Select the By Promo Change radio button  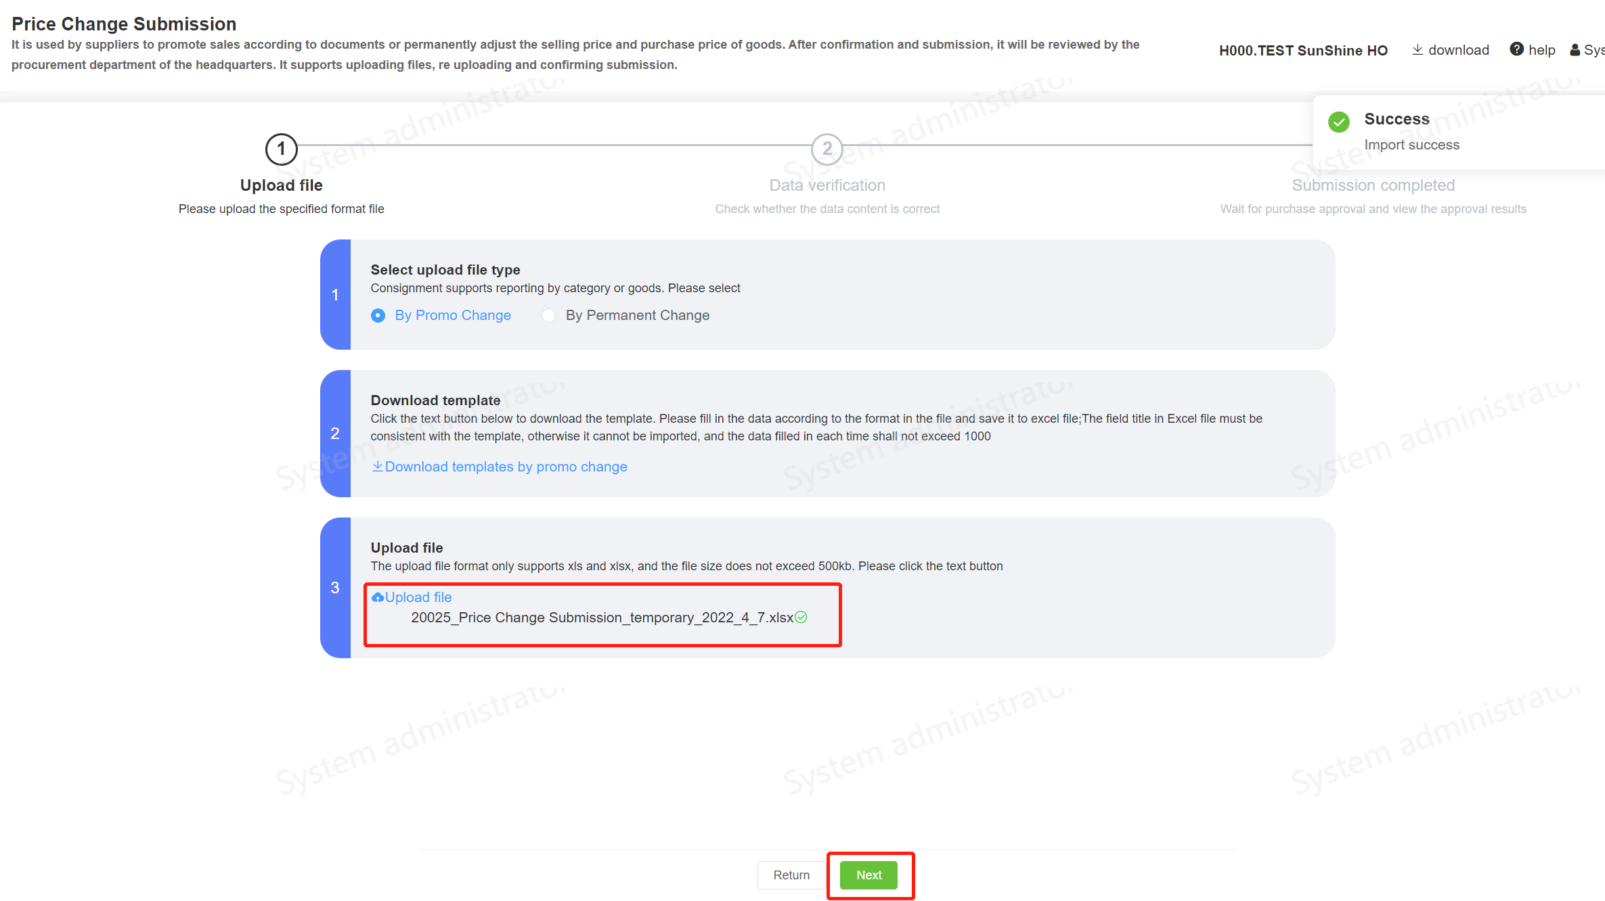pyautogui.click(x=378, y=315)
